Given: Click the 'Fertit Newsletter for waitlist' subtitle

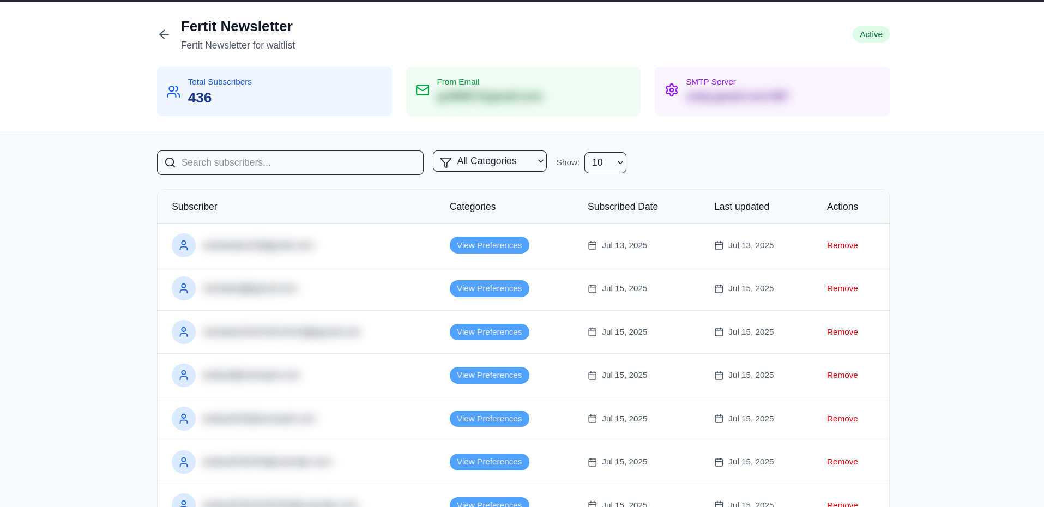Looking at the screenshot, I should click(x=238, y=45).
